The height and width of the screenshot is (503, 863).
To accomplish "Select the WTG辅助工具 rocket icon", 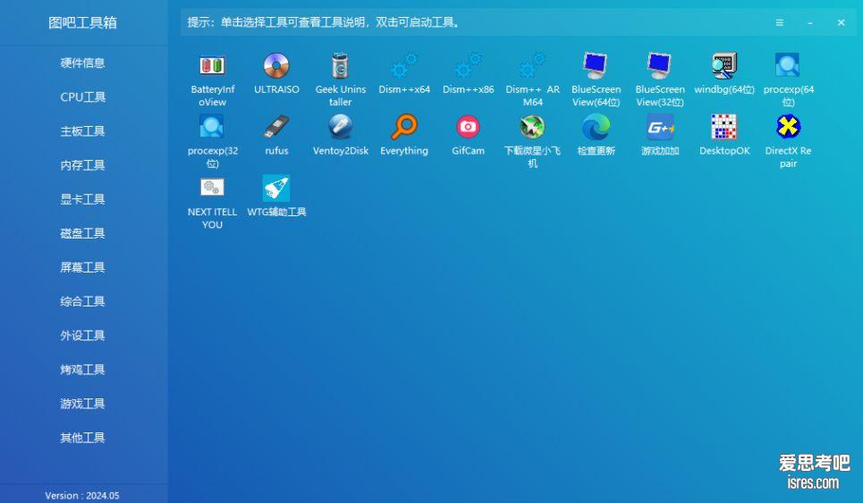I will (276, 188).
